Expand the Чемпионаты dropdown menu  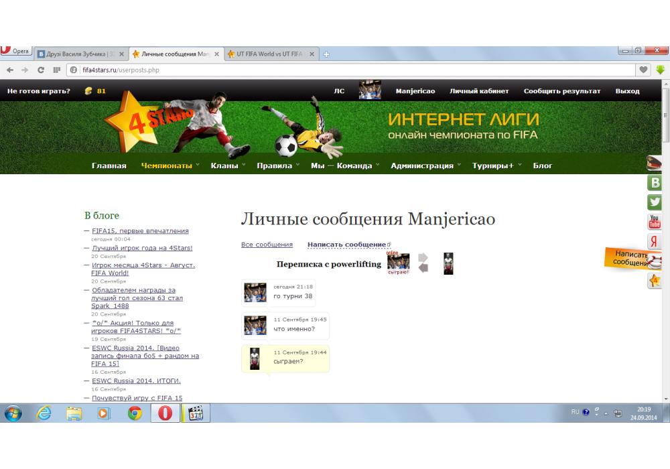coord(166,165)
